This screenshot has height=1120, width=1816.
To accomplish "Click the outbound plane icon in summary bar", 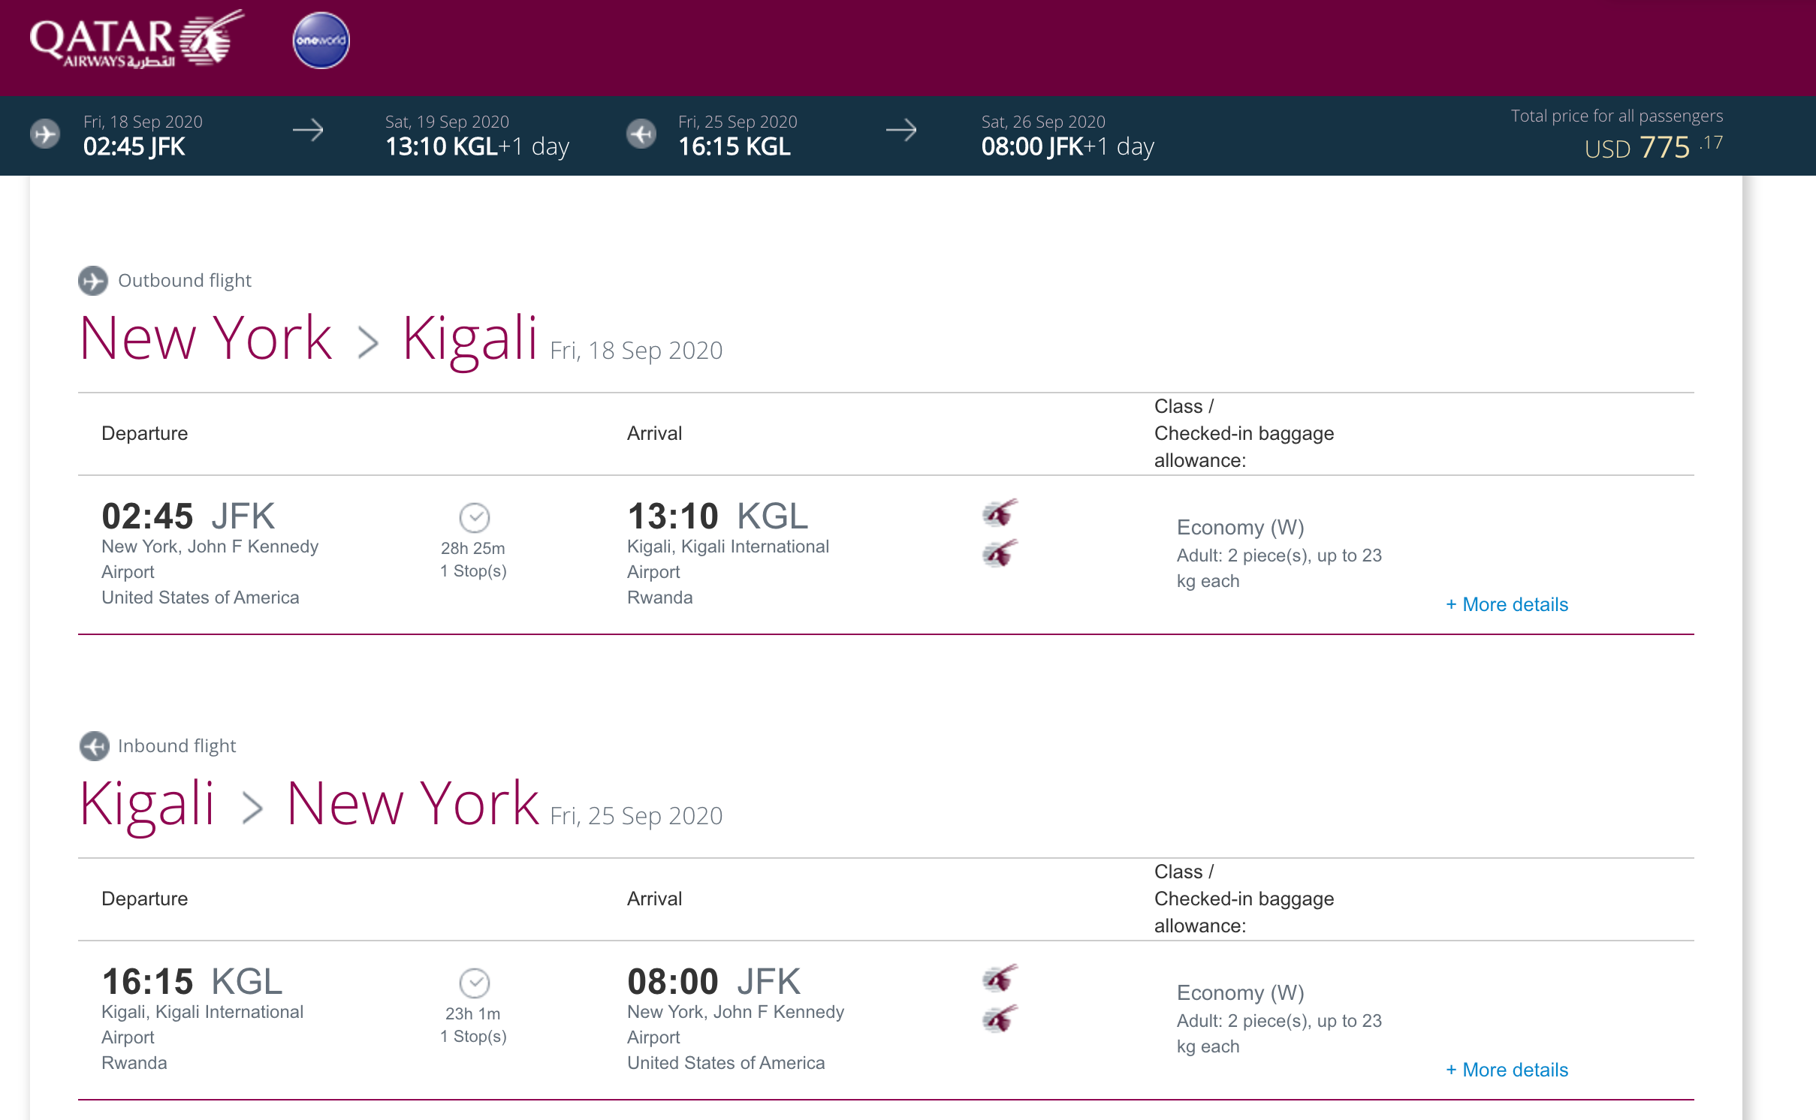I will pos(45,134).
